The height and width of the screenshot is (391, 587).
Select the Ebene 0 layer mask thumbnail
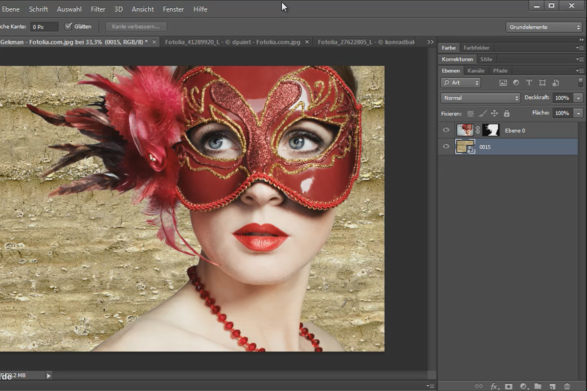click(491, 130)
